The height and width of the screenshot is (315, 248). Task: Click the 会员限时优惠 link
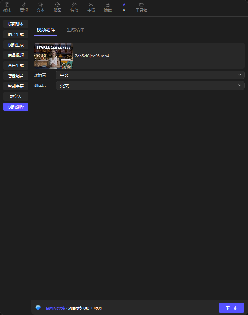tap(55, 308)
